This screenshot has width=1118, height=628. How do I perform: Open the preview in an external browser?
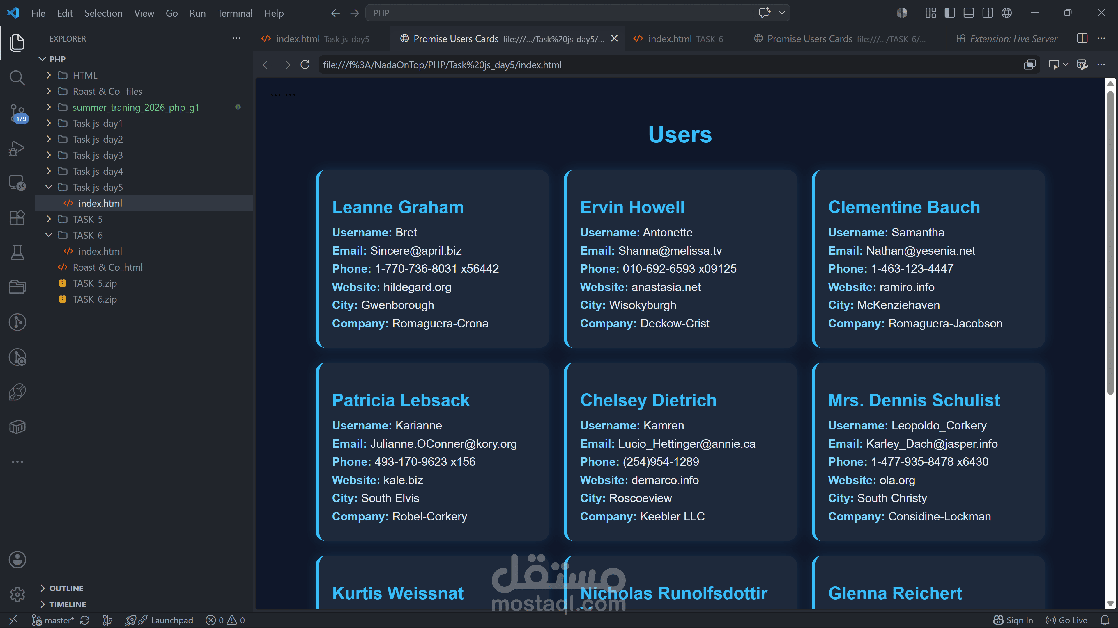(1029, 65)
